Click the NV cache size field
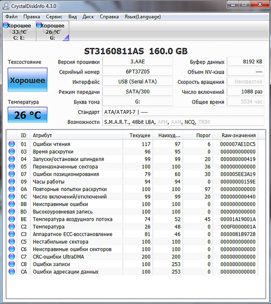The image size is (271, 304). [246, 72]
